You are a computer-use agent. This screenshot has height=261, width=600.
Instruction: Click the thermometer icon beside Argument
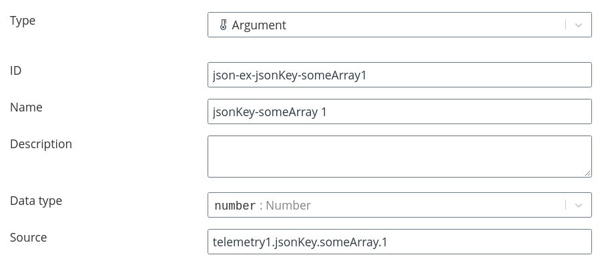(x=223, y=25)
